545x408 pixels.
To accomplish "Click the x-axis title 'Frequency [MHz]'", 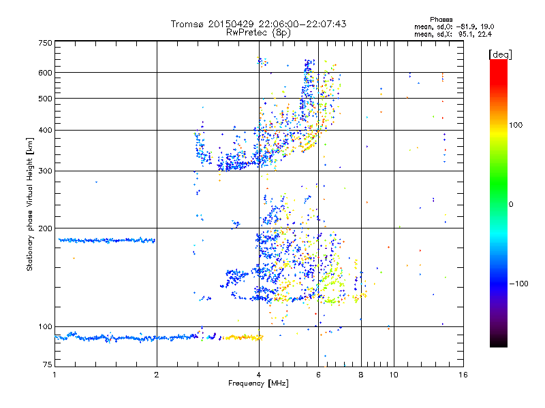I will click(x=258, y=384).
